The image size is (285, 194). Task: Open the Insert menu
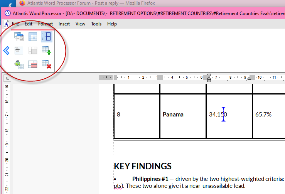pyautogui.click(x=64, y=24)
